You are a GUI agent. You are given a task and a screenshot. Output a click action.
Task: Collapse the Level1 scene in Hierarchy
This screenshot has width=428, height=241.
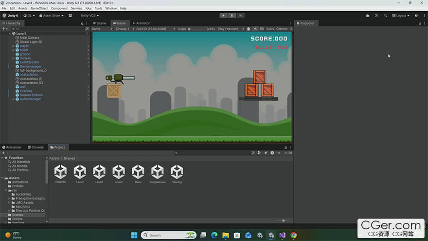point(10,34)
